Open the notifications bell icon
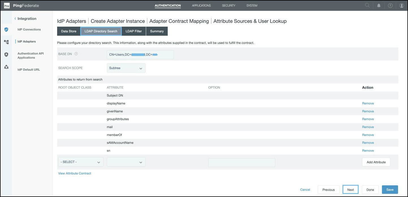This screenshot has height=197, width=408. [379, 5]
